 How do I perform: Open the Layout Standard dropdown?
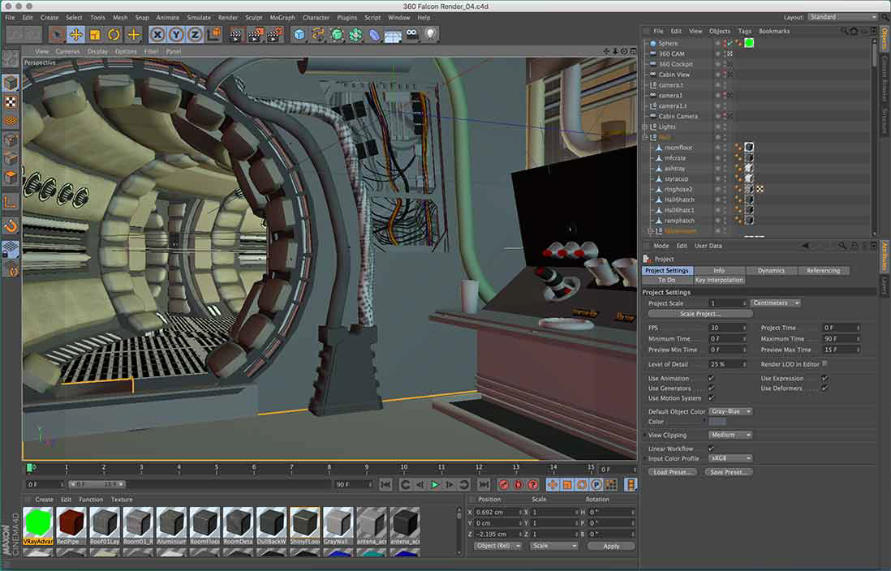point(842,17)
